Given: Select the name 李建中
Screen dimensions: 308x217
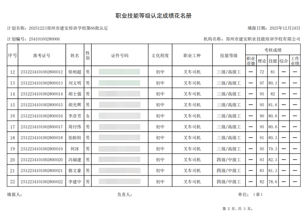Looking at the screenshot, I should tap(75, 182).
